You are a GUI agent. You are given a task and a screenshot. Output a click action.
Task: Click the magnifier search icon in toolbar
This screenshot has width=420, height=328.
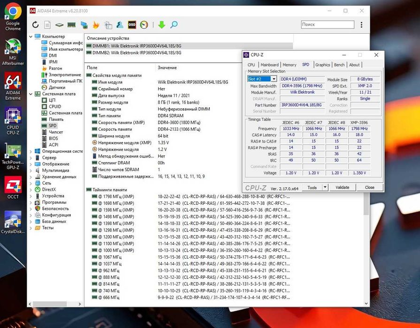pos(174,25)
